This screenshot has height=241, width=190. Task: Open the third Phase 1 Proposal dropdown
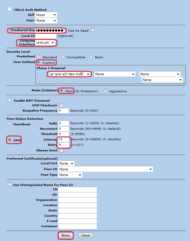click(160, 74)
